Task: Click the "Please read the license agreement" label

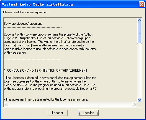Action: point(26,12)
